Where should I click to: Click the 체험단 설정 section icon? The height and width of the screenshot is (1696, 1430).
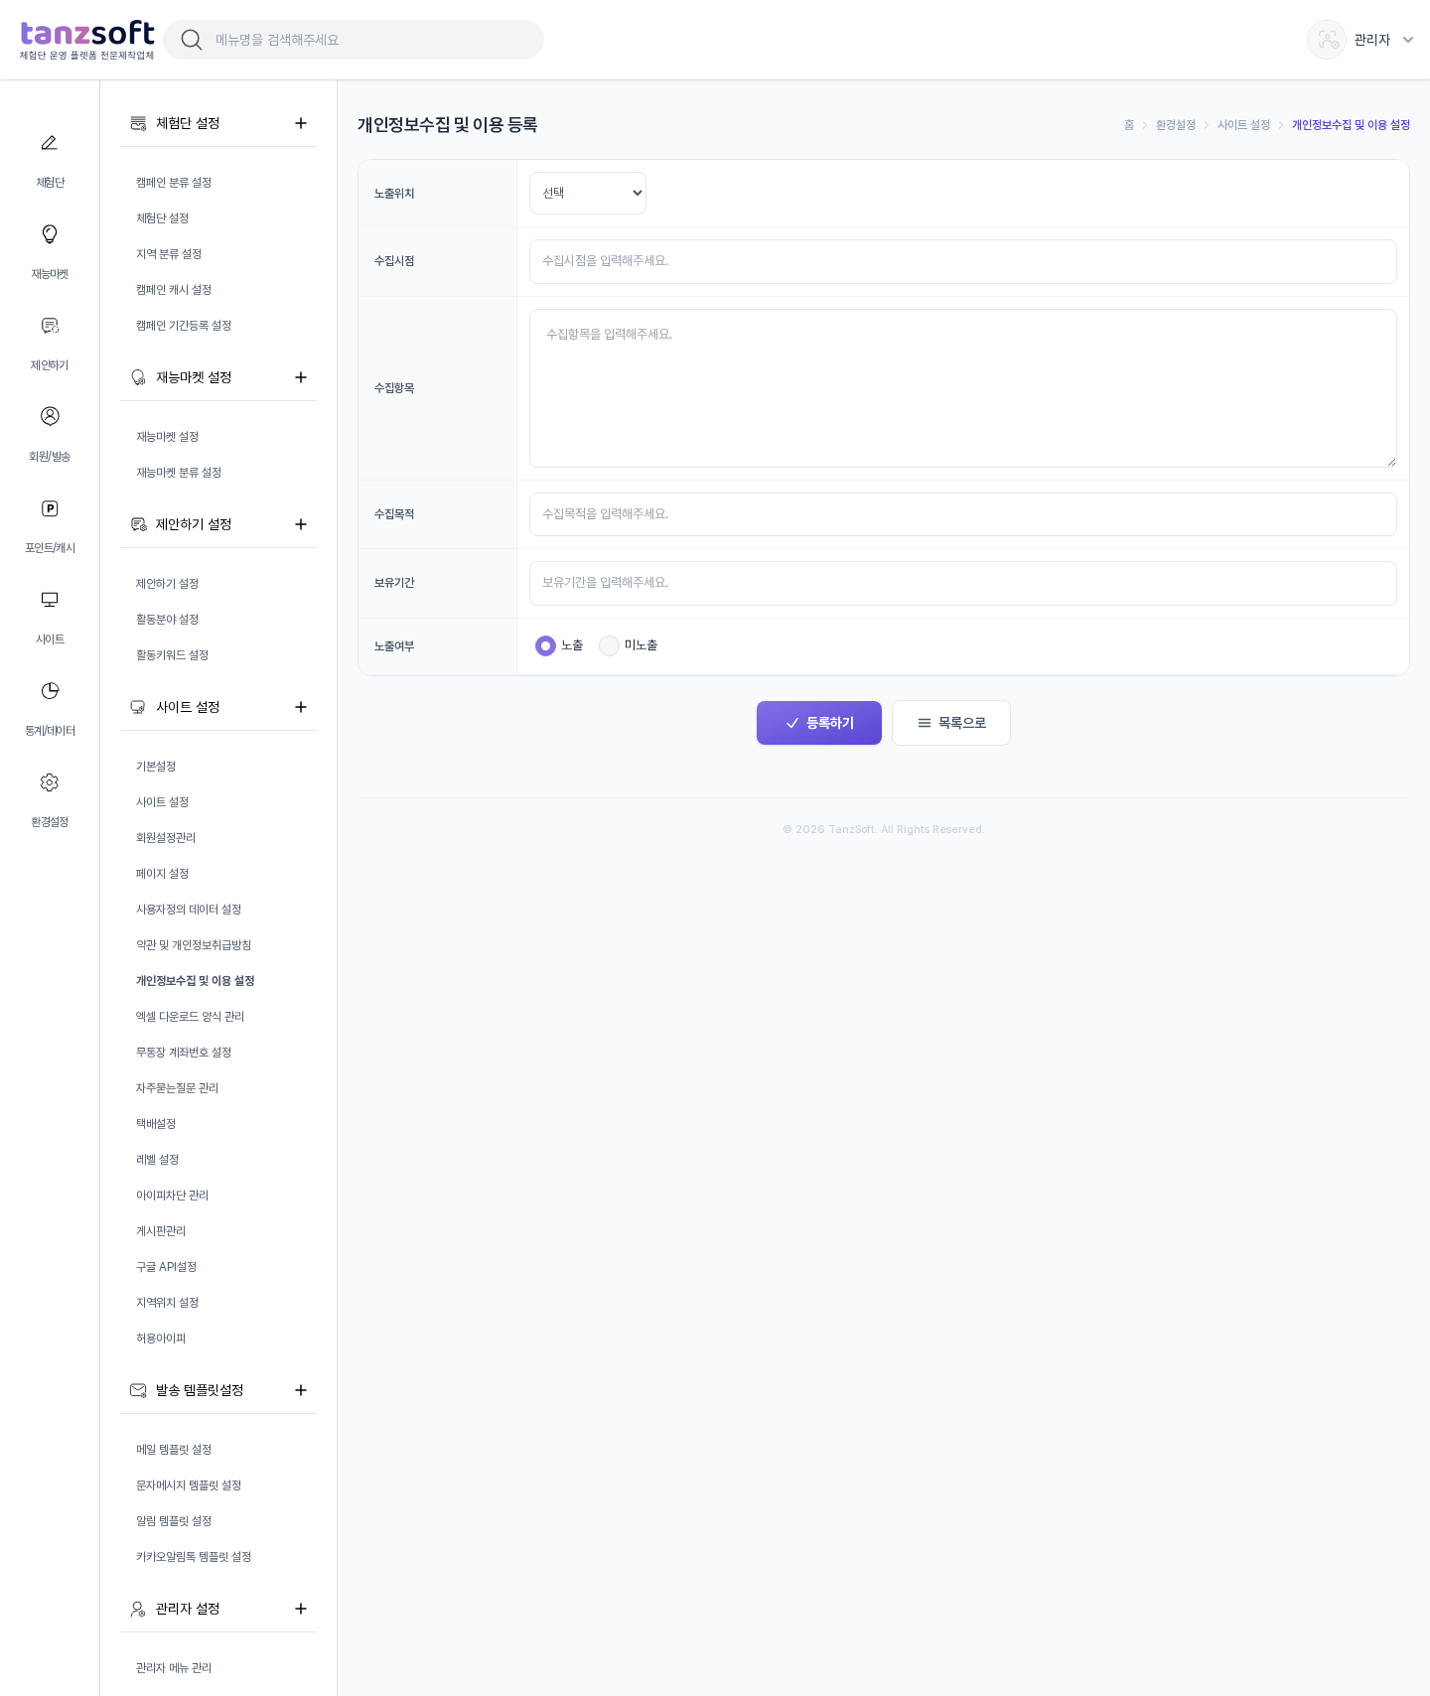tap(138, 123)
